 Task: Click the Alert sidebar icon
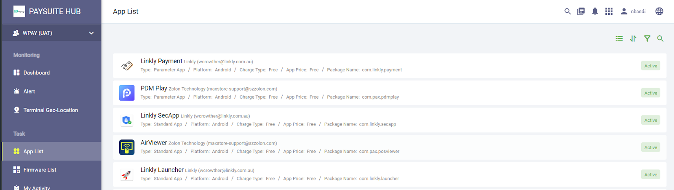16,91
